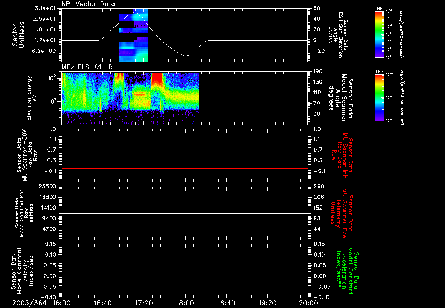This screenshot has width=445, height=308.
Task: Click the NF flux units label beside color bar
Action: point(401,34)
